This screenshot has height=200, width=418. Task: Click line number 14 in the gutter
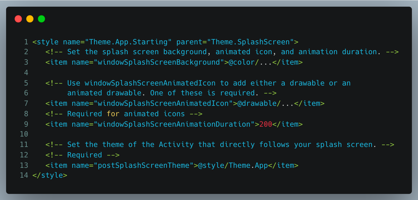coord(24,175)
